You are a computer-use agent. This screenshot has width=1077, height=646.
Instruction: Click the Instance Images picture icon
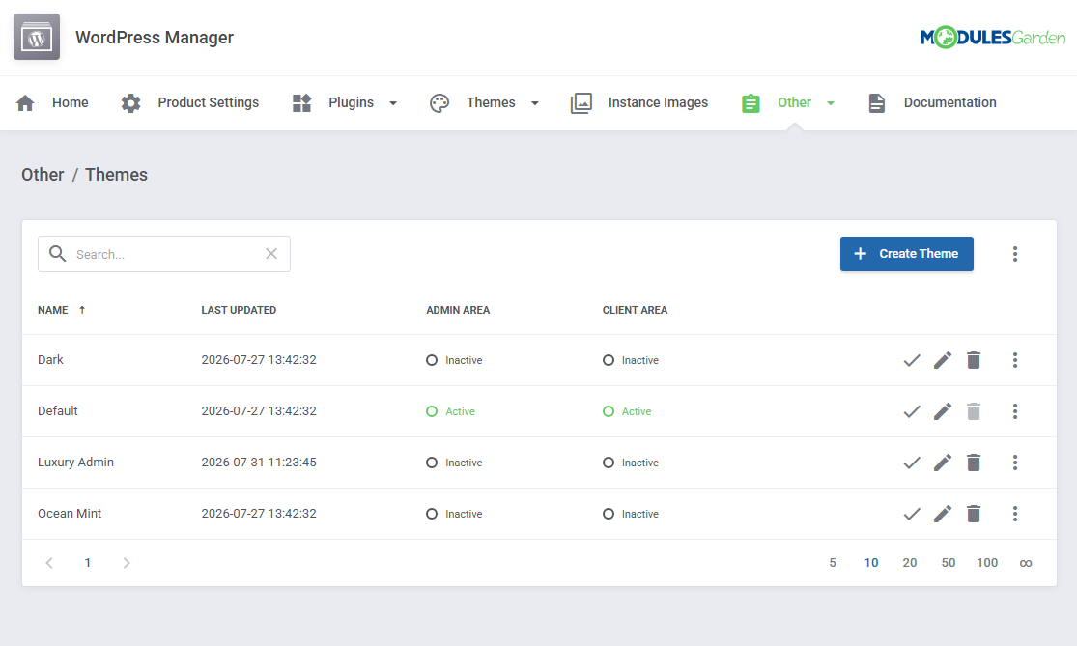tap(581, 103)
